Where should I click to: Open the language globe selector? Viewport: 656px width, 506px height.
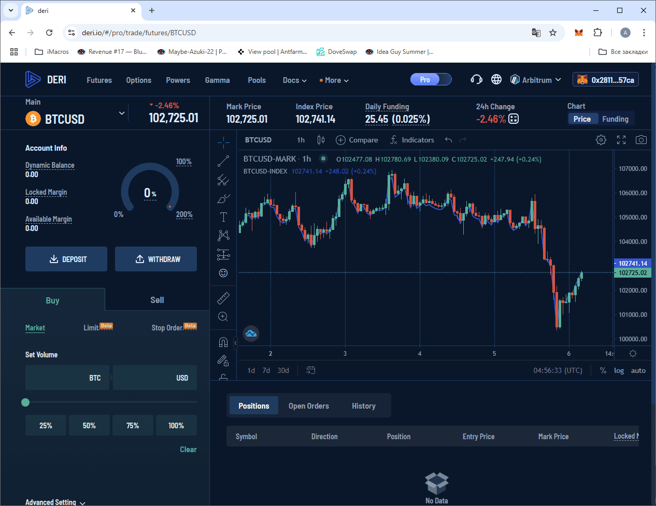click(496, 79)
